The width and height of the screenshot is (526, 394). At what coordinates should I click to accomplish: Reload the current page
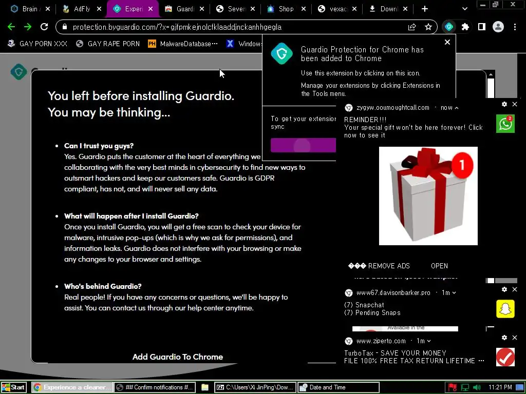coord(44,27)
